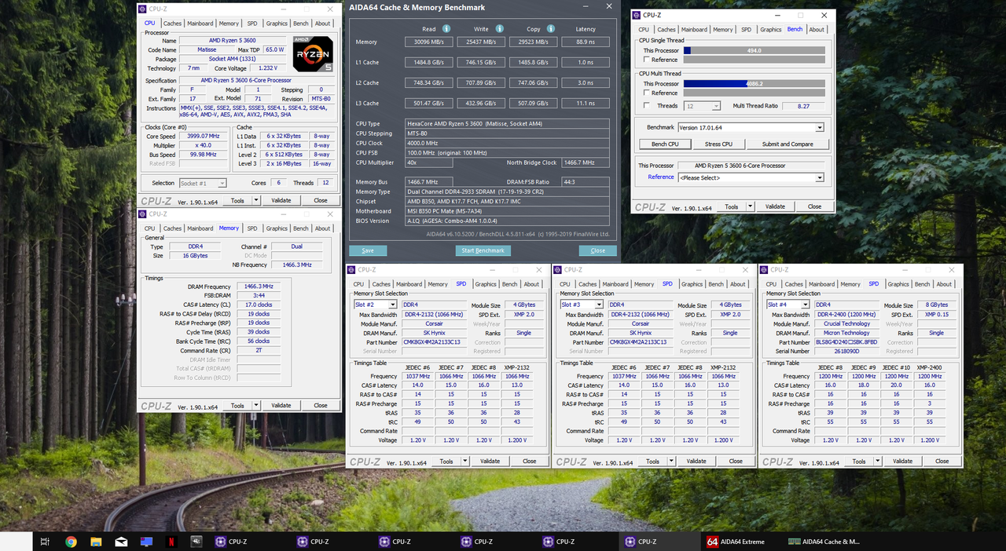Click part number BLS8G4D240 in the Slot #4 window

tap(846, 342)
